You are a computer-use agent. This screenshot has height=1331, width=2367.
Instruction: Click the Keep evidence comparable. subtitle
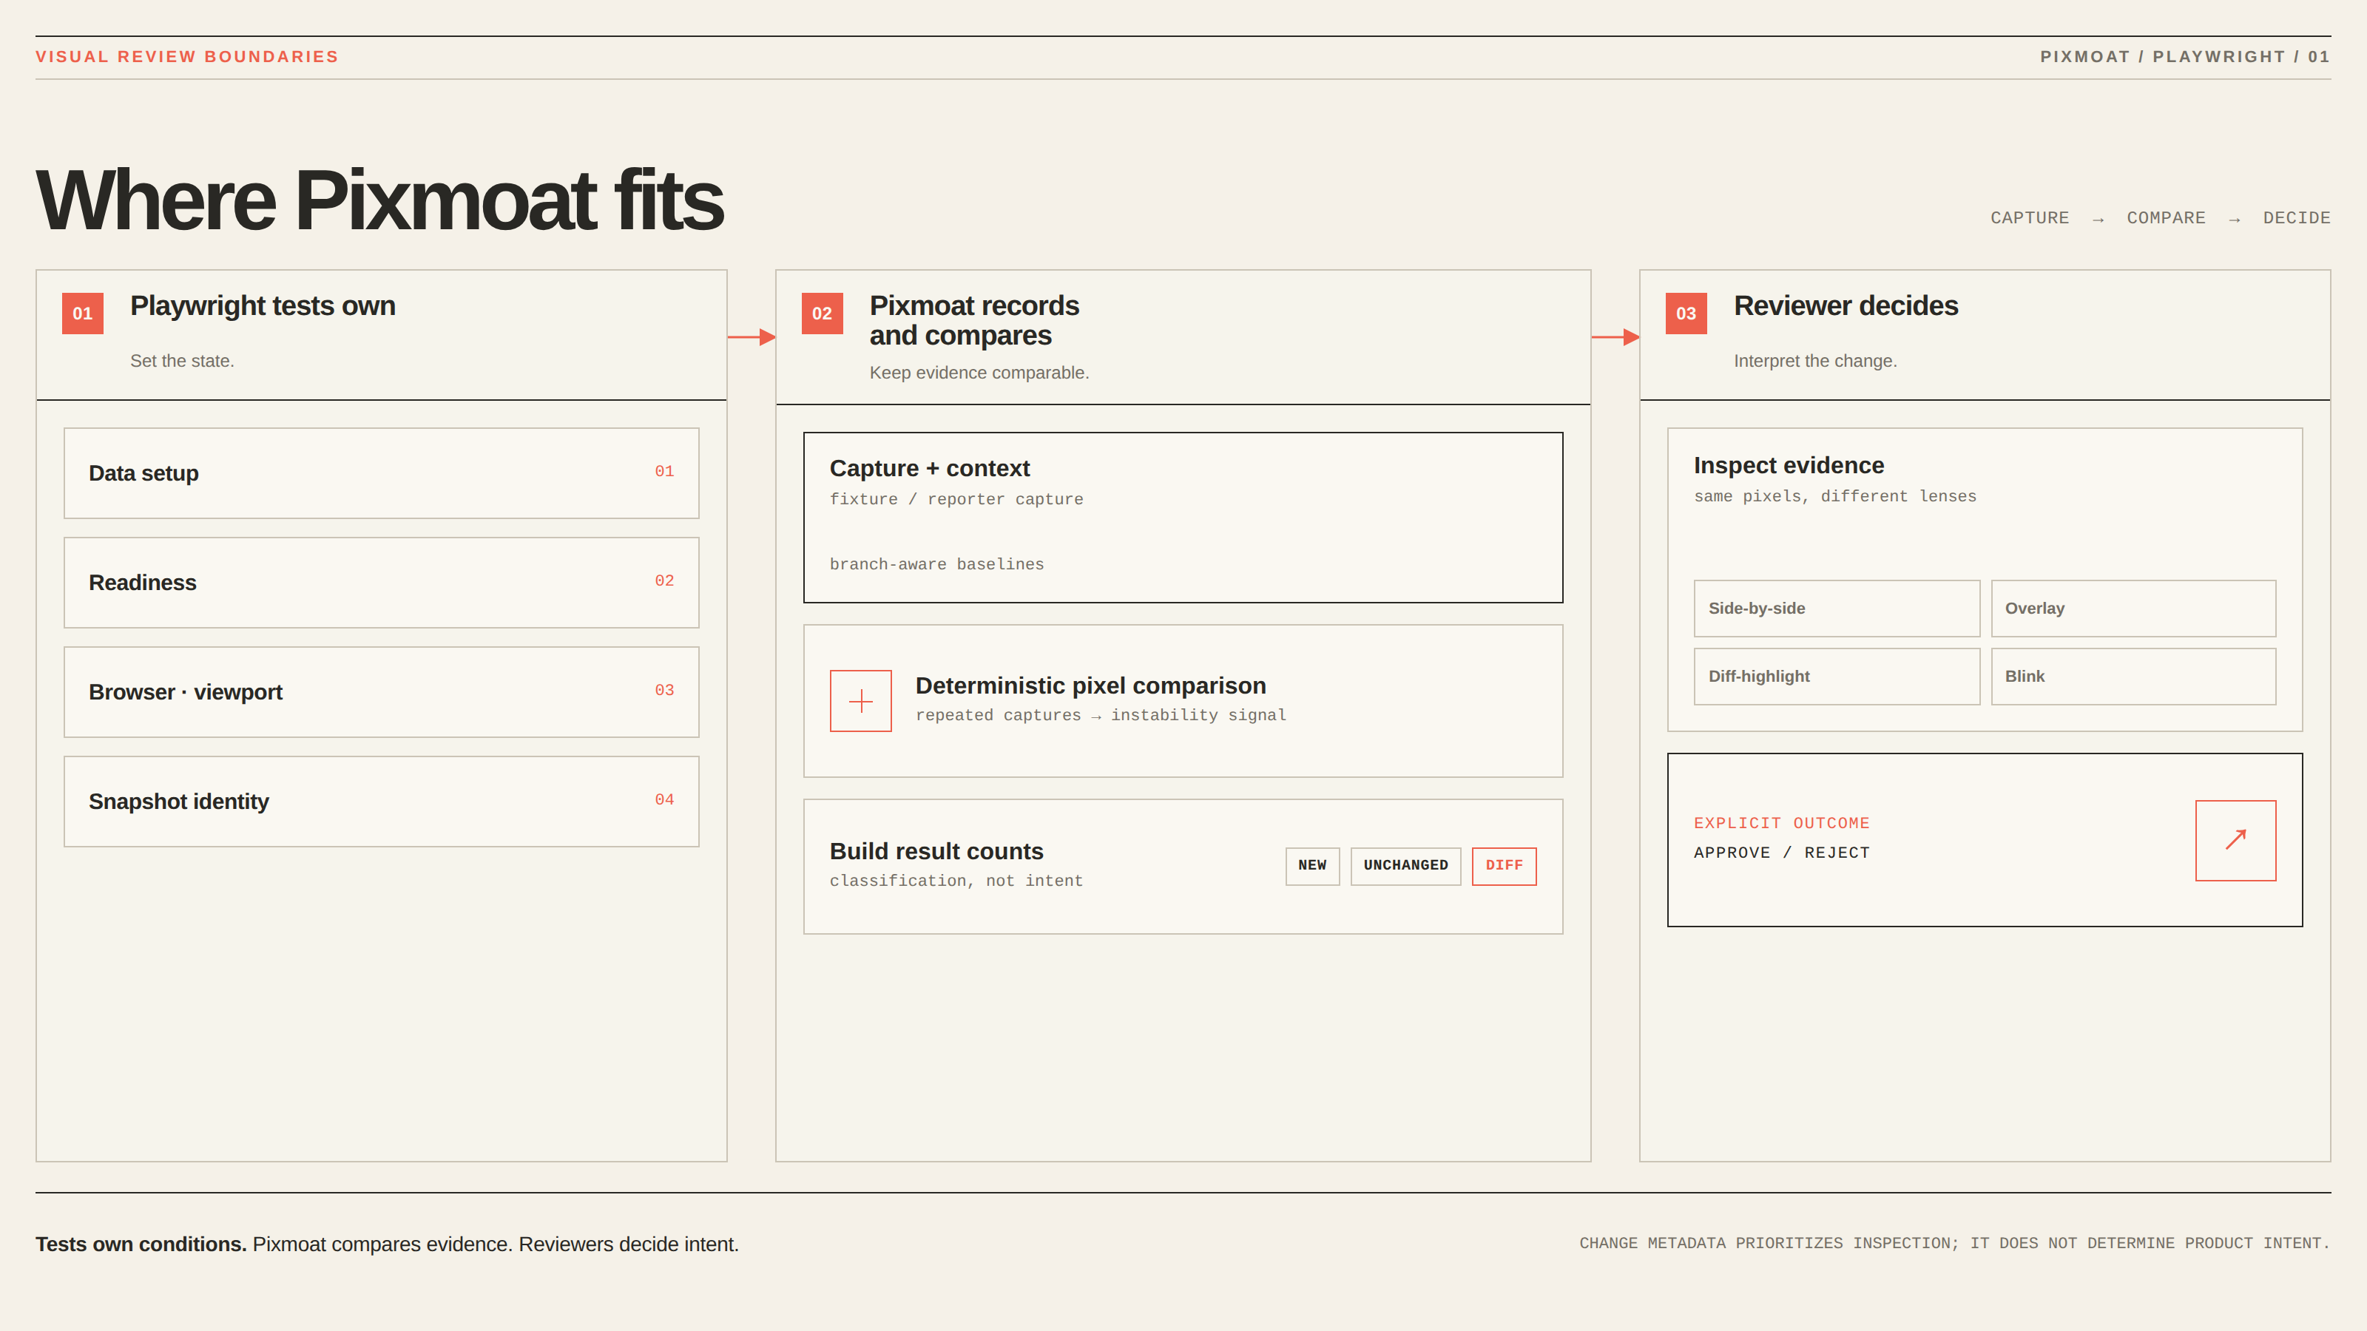point(979,373)
